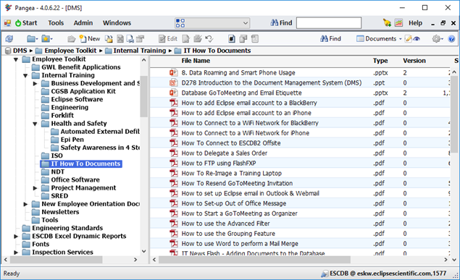This screenshot has height=280, width=460.
Task: Select the Newsletters folder
Action: tap(60, 212)
